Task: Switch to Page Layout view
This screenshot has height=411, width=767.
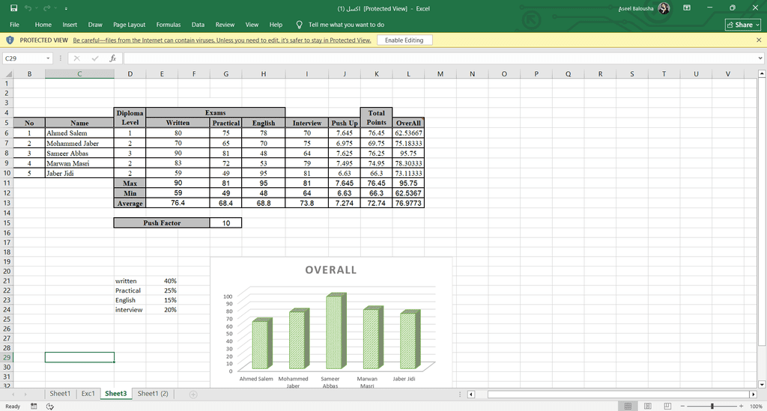Action: [646, 407]
